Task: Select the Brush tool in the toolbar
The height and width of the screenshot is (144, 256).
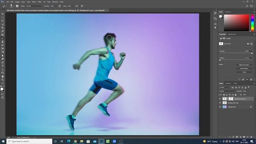Action: click(x=2, y=38)
